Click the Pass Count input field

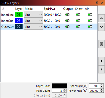(x=57, y=91)
